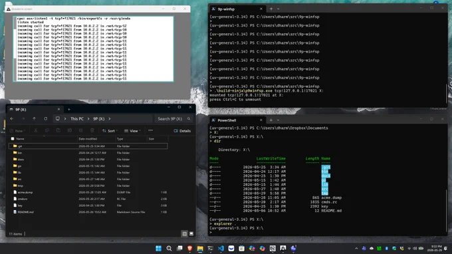Click the Copy icon in Explorer toolbar

click(47, 130)
